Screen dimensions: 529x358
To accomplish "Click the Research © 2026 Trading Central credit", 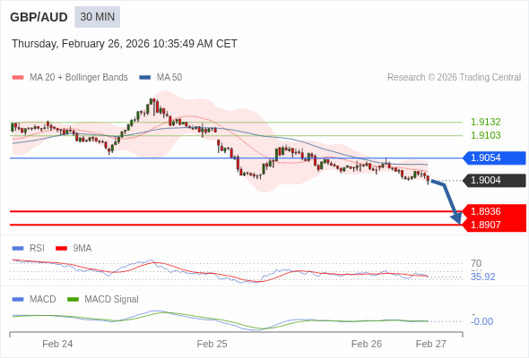I will (x=454, y=78).
